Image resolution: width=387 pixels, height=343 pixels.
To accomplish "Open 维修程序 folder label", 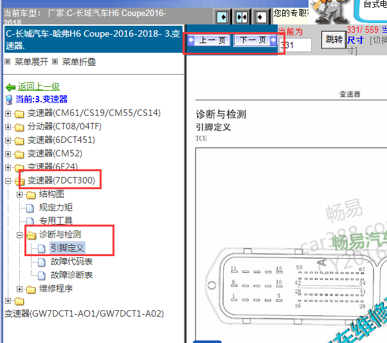I will [x=56, y=288].
